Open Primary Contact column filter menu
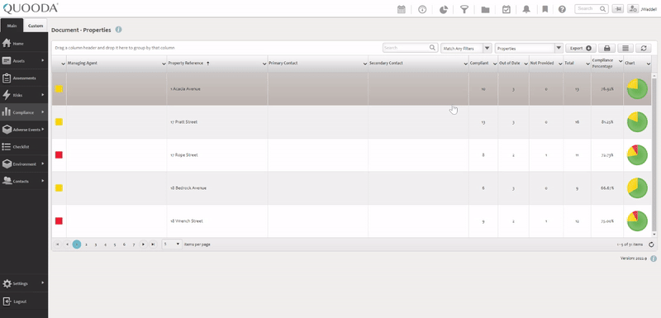The image size is (661, 318). pyautogui.click(x=365, y=64)
